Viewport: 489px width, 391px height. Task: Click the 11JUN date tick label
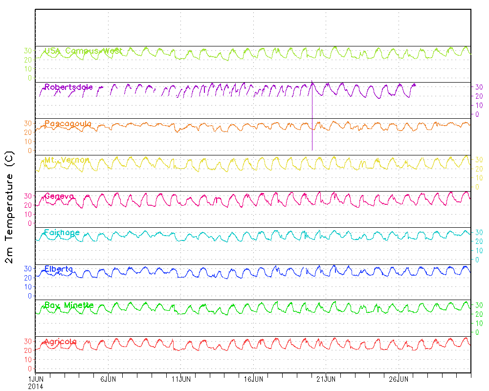[181, 379]
